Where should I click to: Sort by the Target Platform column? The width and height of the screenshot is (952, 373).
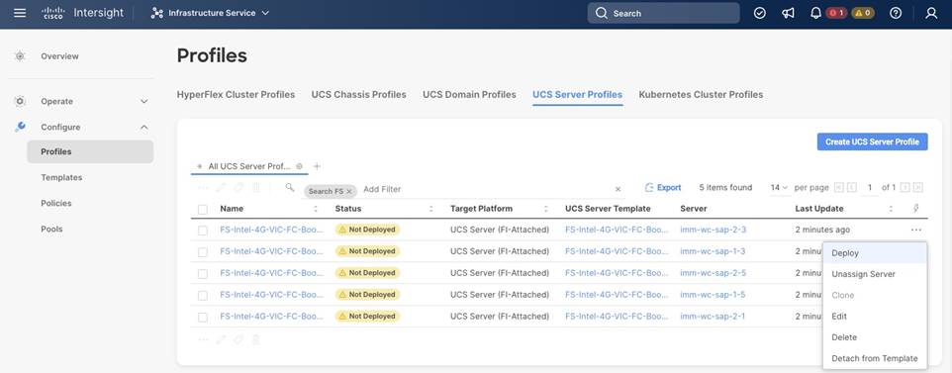tap(546, 209)
